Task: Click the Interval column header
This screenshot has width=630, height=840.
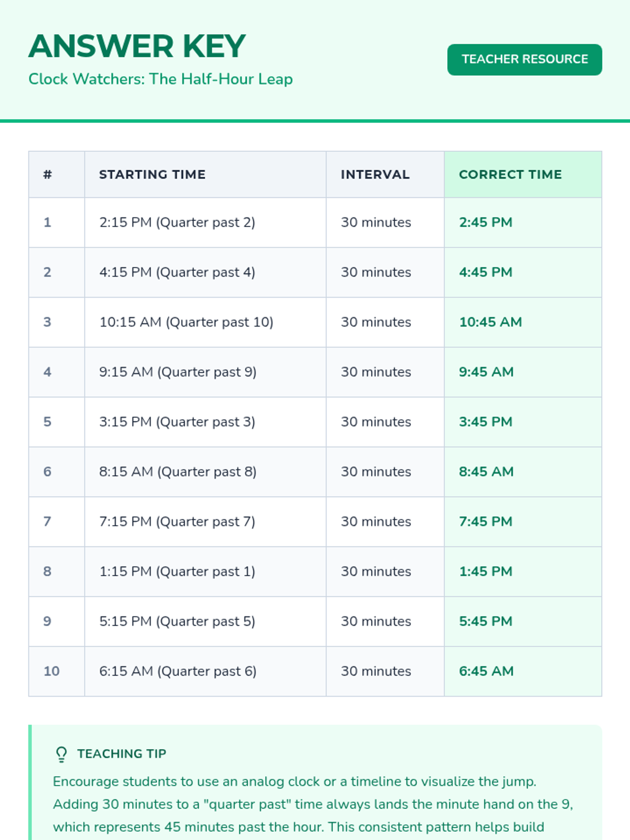Action: point(375,174)
